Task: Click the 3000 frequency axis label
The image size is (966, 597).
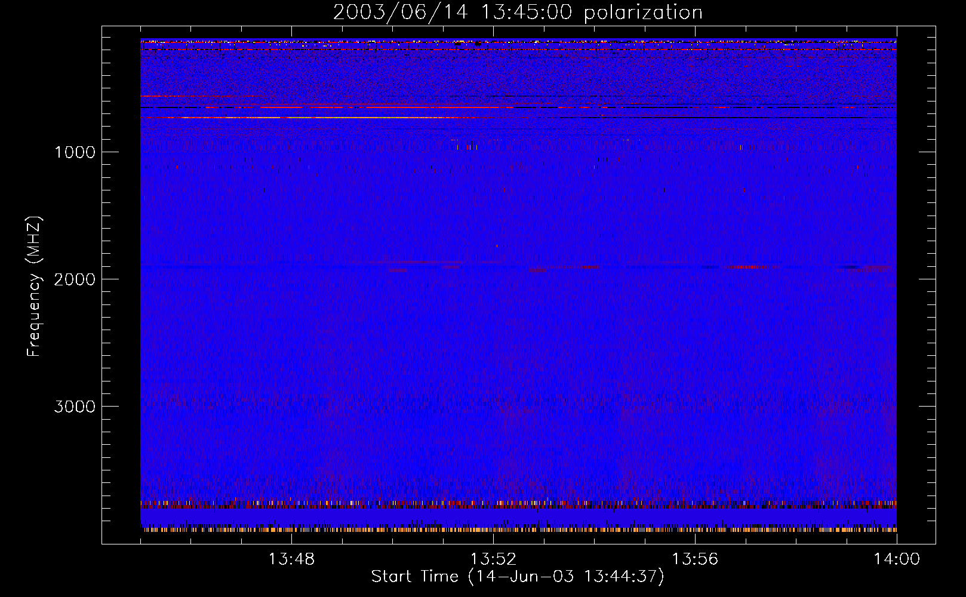Action: (x=75, y=407)
